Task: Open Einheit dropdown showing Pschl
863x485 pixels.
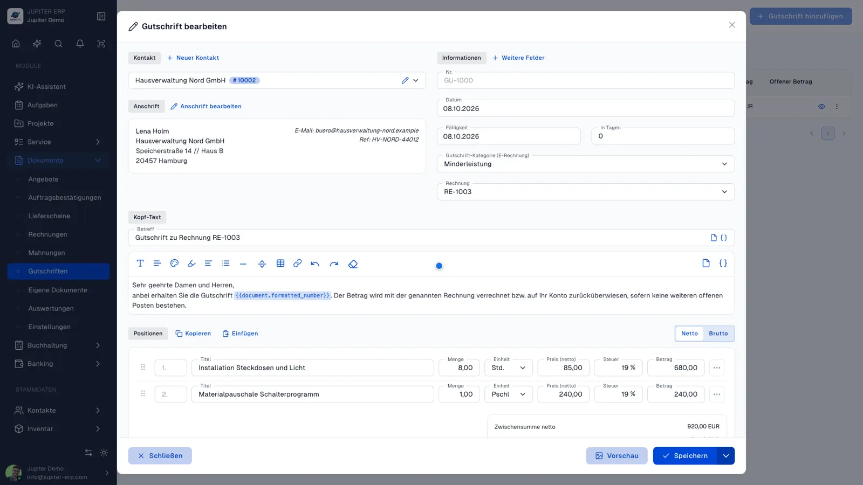Action: 509,394
